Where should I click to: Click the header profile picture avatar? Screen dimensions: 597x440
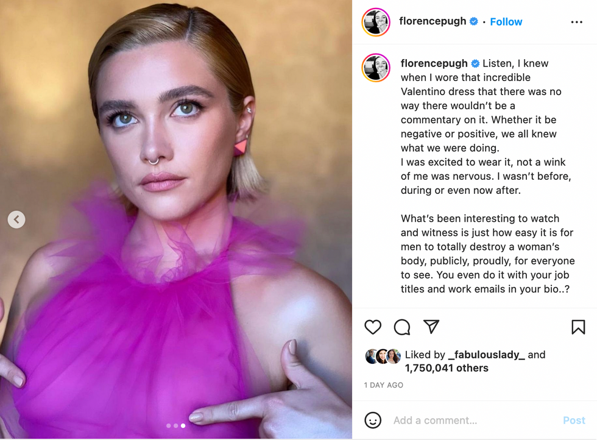click(x=376, y=22)
